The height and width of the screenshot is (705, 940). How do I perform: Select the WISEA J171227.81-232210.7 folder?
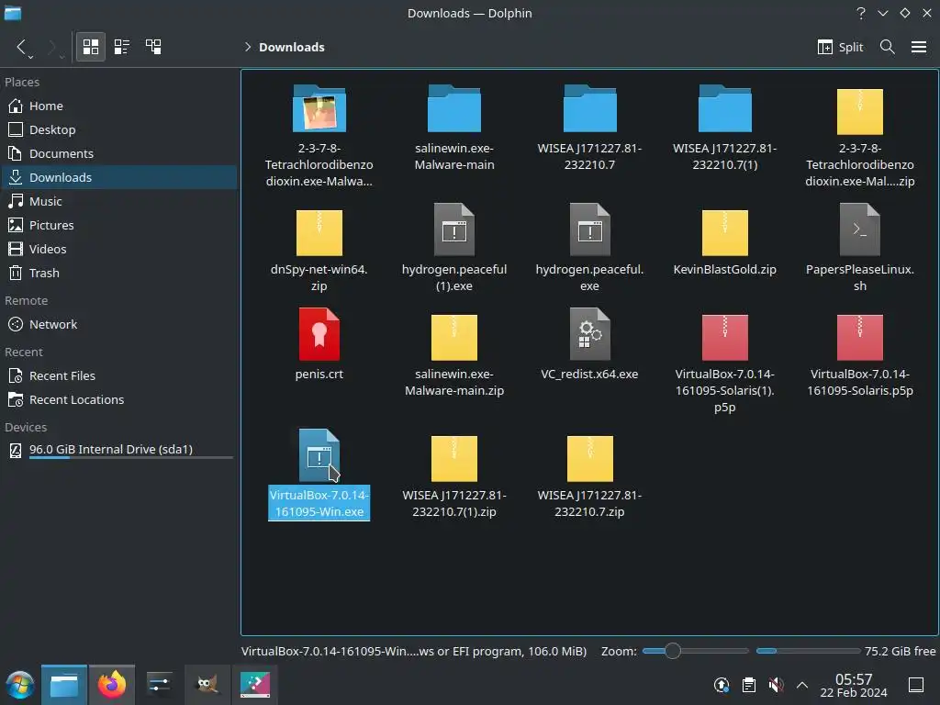point(589,128)
